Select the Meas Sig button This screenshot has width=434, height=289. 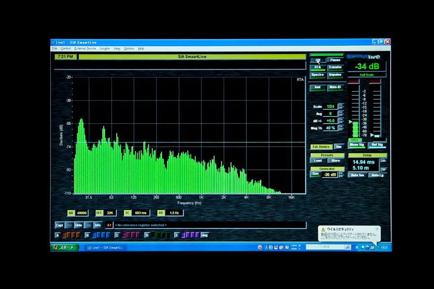point(357,145)
